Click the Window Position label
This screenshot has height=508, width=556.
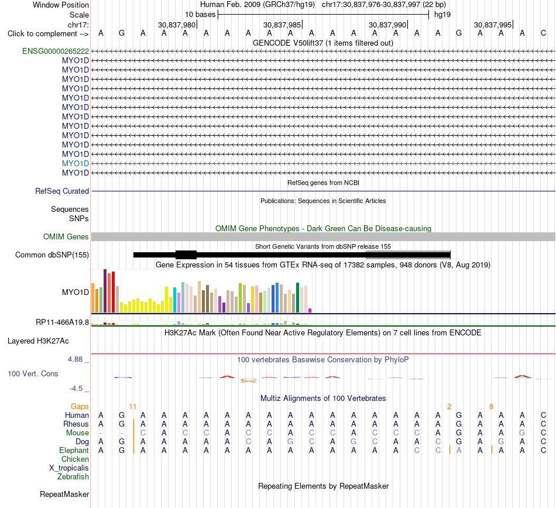pyautogui.click(x=61, y=5)
